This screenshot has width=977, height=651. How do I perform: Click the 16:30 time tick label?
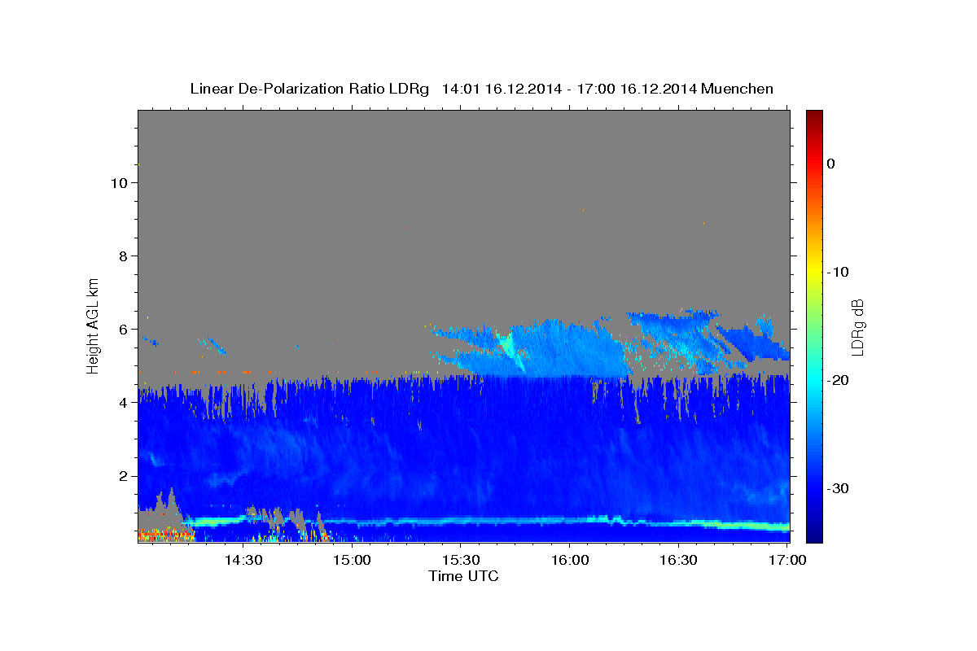click(x=677, y=561)
